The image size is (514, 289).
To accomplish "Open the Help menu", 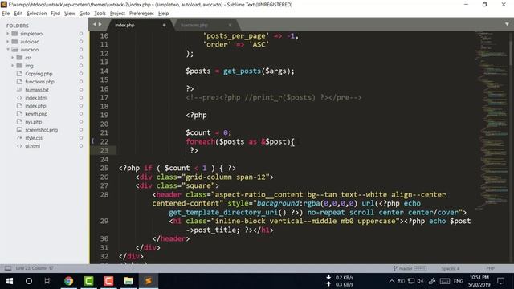I will [164, 14].
